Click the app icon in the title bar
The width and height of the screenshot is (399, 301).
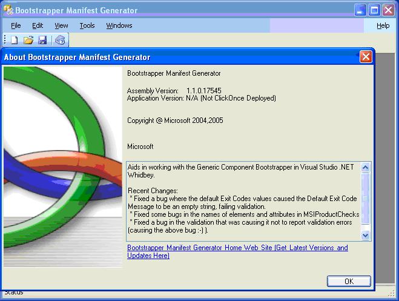(x=8, y=10)
